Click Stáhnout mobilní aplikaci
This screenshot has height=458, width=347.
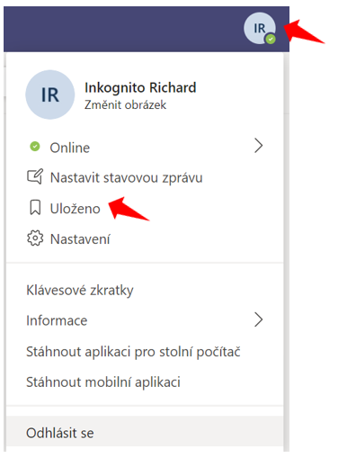pyautogui.click(x=145, y=382)
